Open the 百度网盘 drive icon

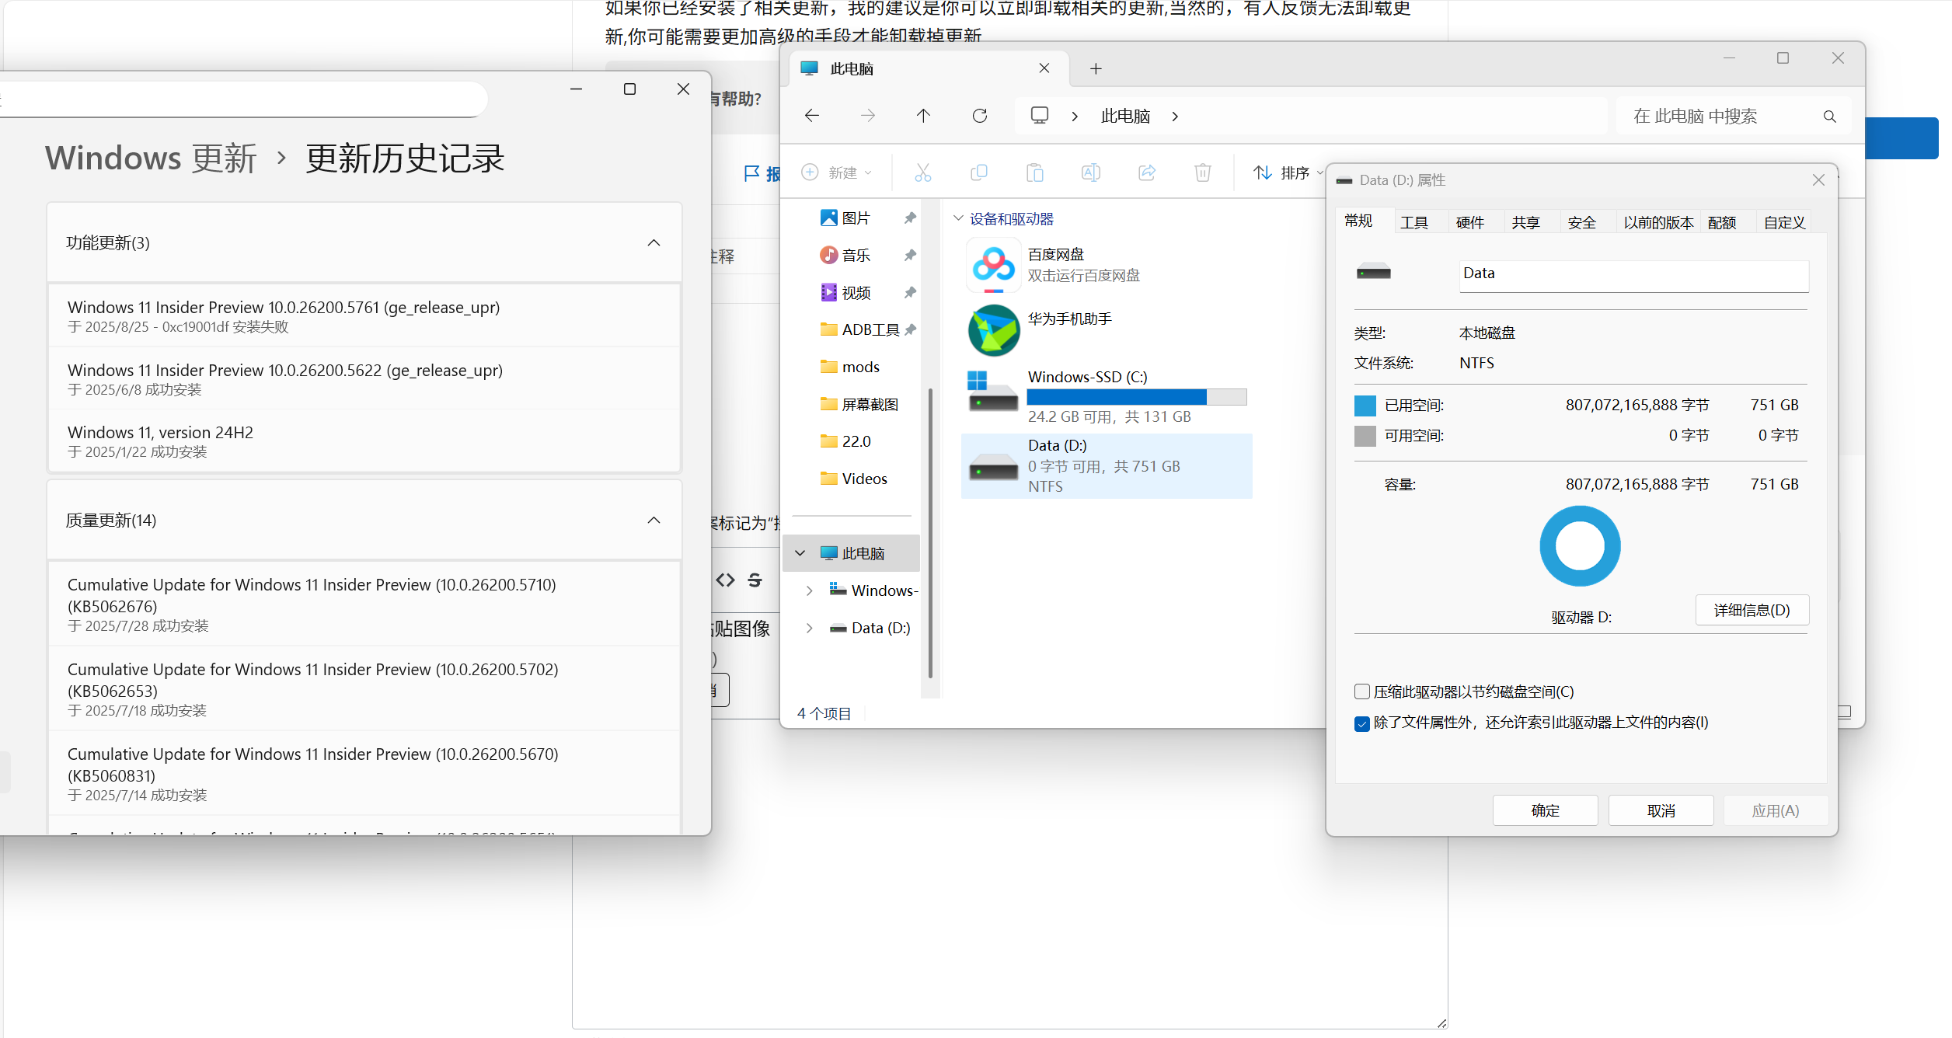pos(994,265)
